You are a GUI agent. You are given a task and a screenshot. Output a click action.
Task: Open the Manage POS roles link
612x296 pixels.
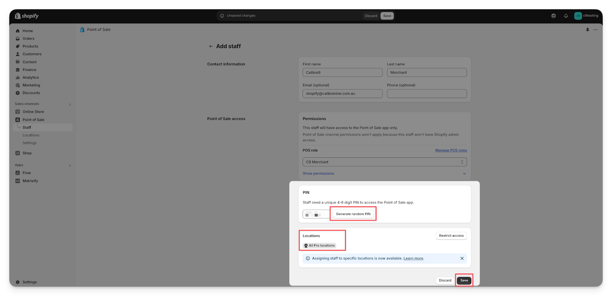tap(451, 150)
